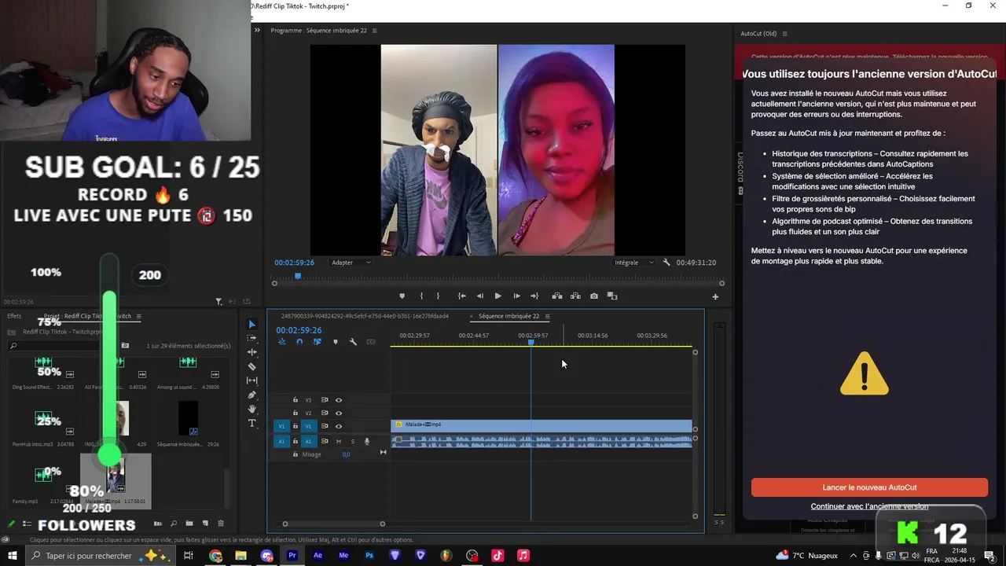Go to In point
The image size is (1006, 566).
461,296
